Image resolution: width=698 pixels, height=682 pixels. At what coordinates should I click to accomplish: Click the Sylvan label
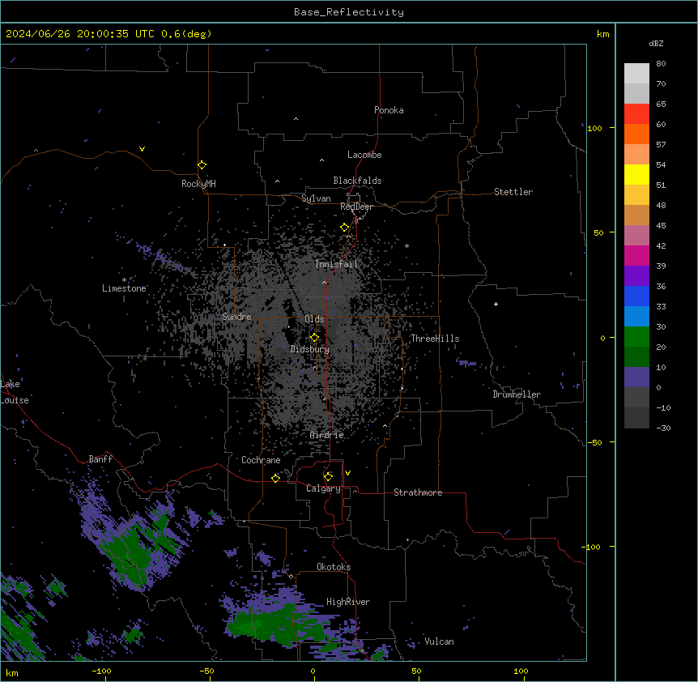click(316, 198)
